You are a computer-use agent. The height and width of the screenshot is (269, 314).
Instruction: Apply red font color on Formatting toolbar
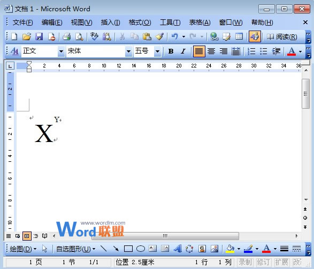pos(292,51)
